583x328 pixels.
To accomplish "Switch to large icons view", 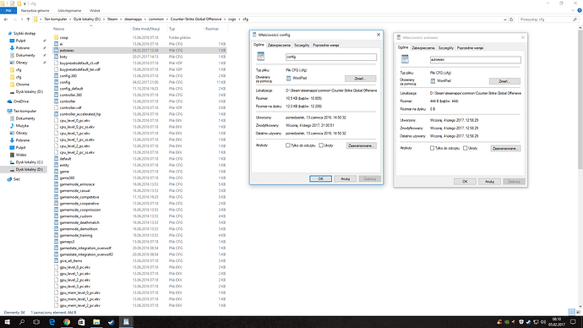I will [578, 312].
